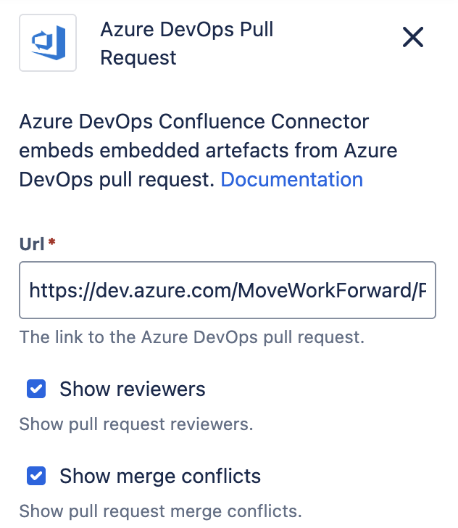Click 'MoveWorkForward' inside the Url field

coord(336,291)
